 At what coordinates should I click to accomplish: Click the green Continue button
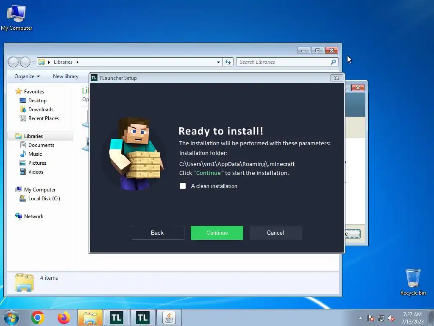217,233
